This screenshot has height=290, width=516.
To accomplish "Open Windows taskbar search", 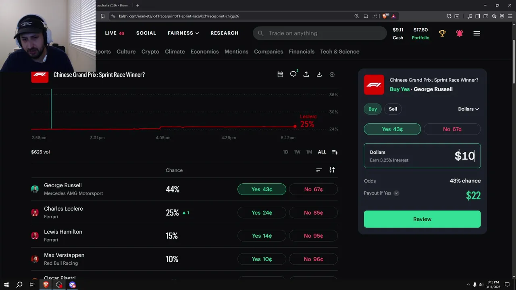I will click(19, 285).
